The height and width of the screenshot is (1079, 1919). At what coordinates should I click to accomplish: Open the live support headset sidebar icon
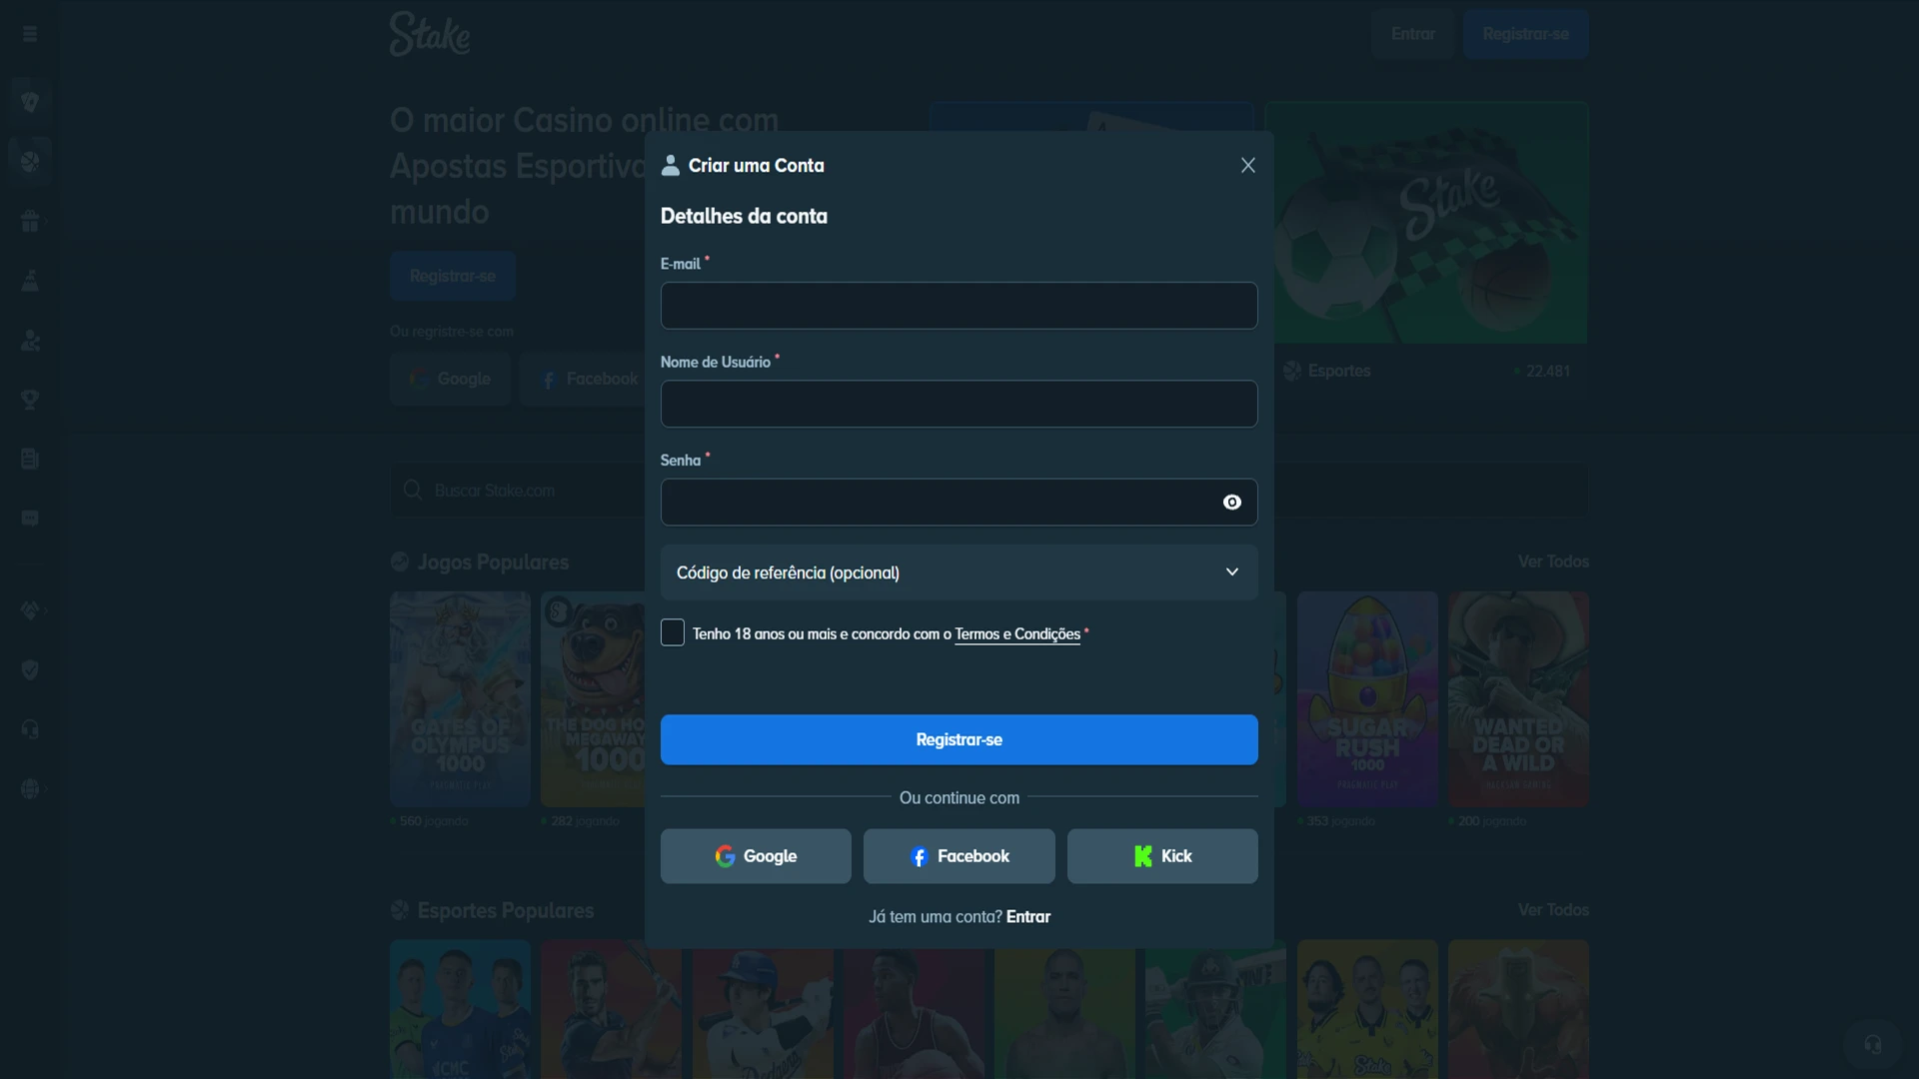coord(30,729)
